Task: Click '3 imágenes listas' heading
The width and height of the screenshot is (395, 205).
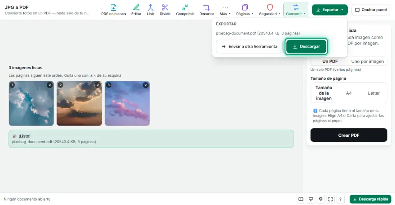Action: 26,68
